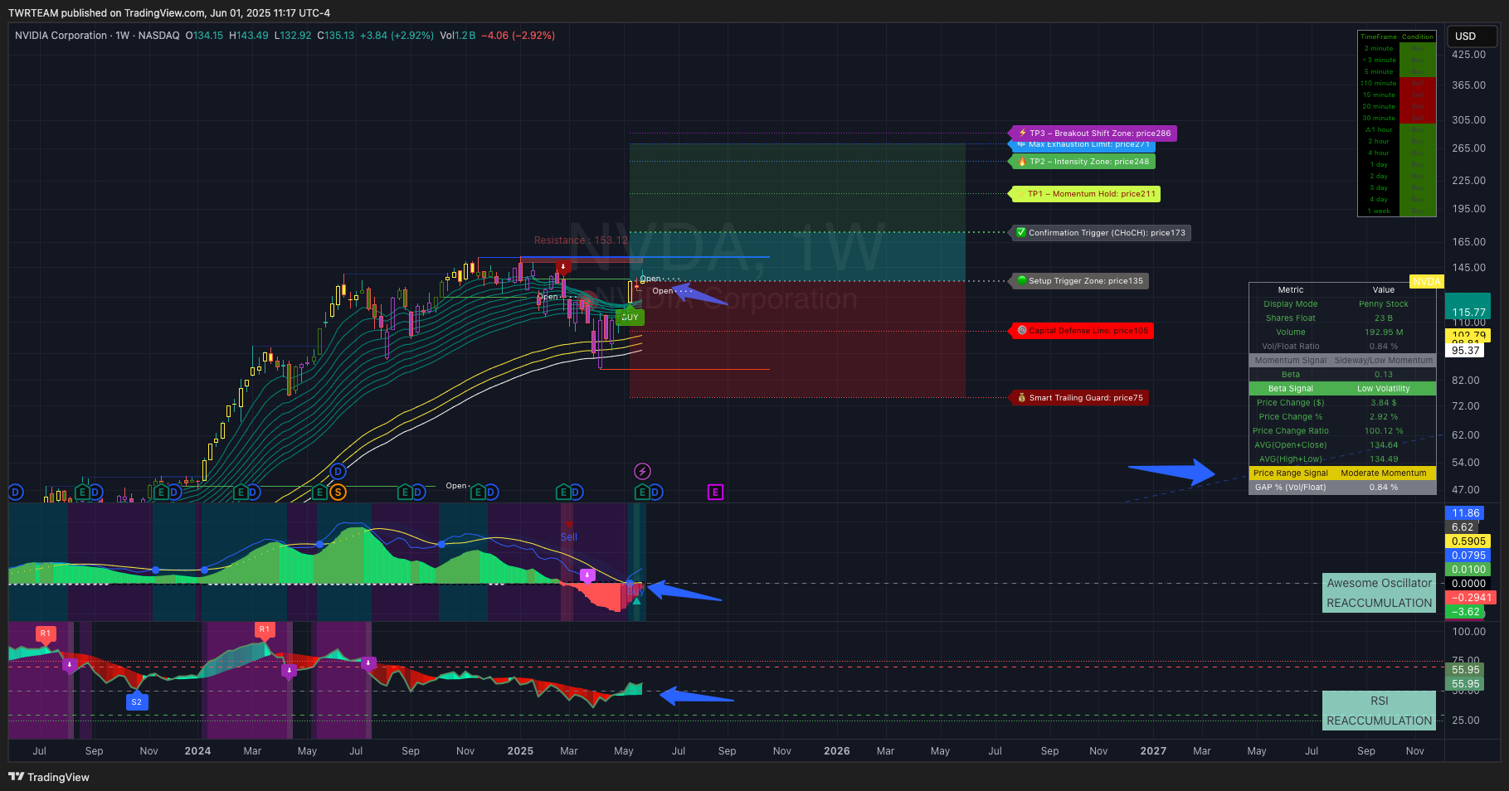Open the August 2023 earnings E marker
This screenshot has height=791, width=1509.
pos(81,493)
